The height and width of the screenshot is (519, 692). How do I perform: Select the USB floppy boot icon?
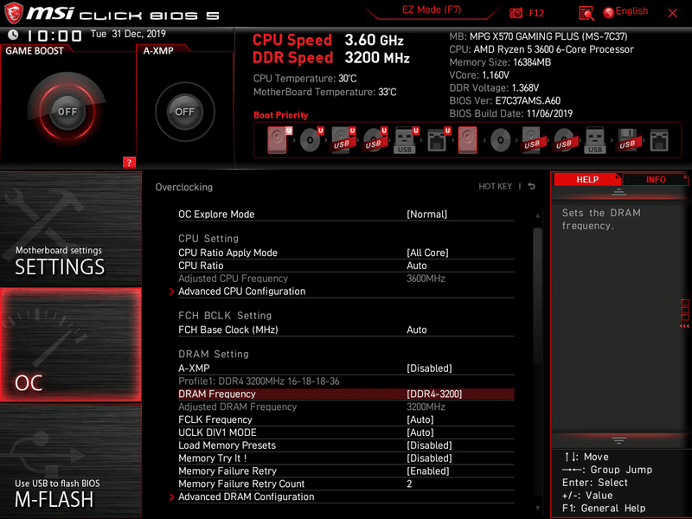[x=627, y=140]
